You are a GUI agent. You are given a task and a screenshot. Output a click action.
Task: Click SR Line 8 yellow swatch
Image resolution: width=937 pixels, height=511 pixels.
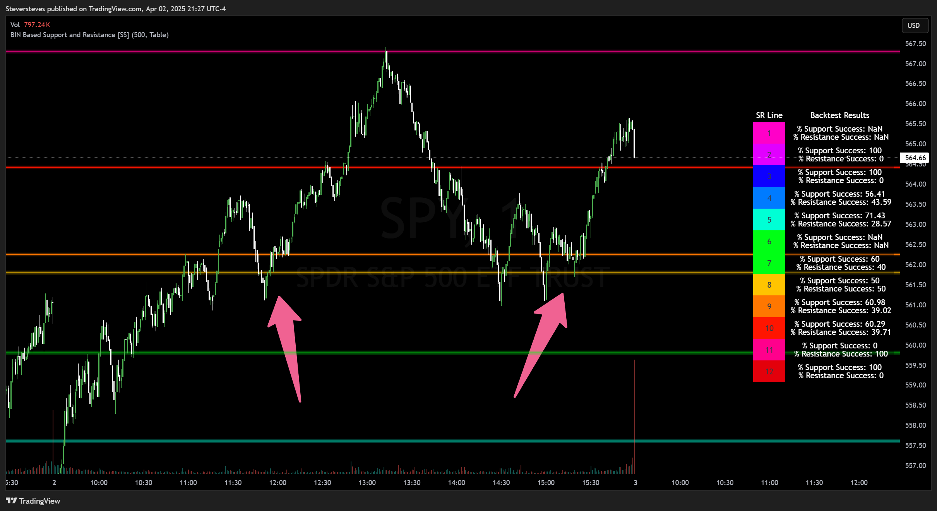point(769,285)
